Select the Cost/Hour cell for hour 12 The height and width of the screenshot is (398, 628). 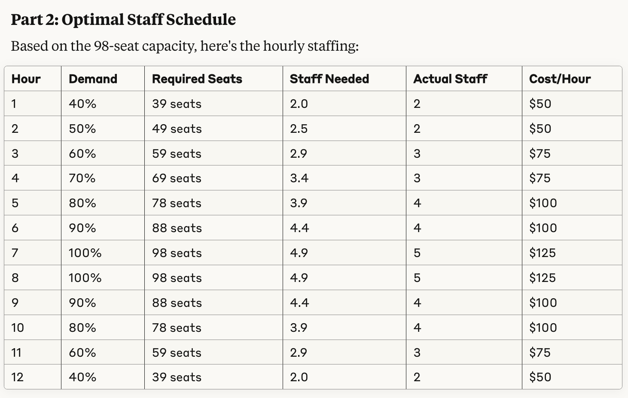click(x=540, y=377)
